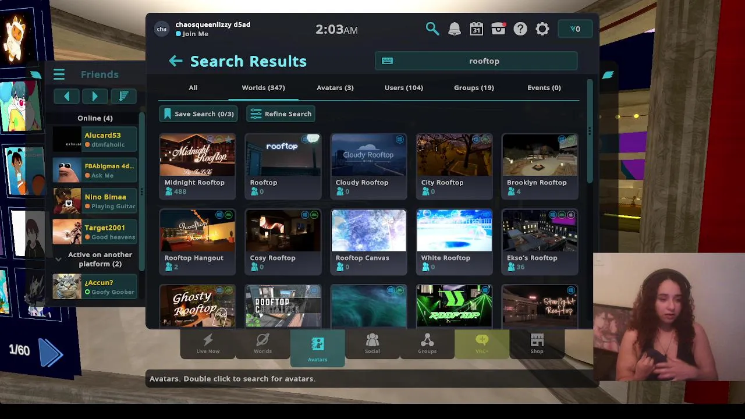745x419 pixels.
Task: Click the Worlds dock icon
Action: pyautogui.click(x=262, y=344)
